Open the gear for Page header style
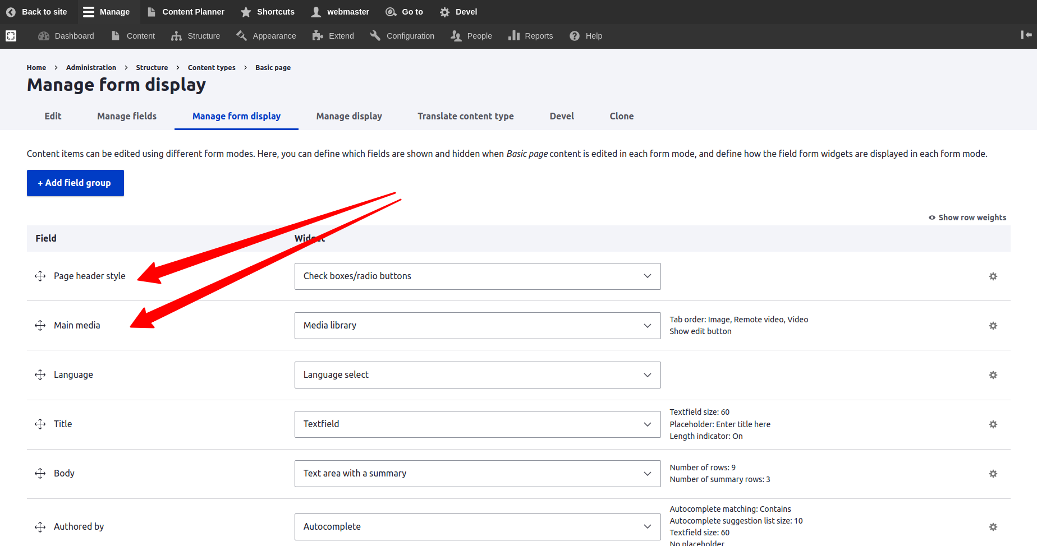1037x546 pixels. coord(993,276)
